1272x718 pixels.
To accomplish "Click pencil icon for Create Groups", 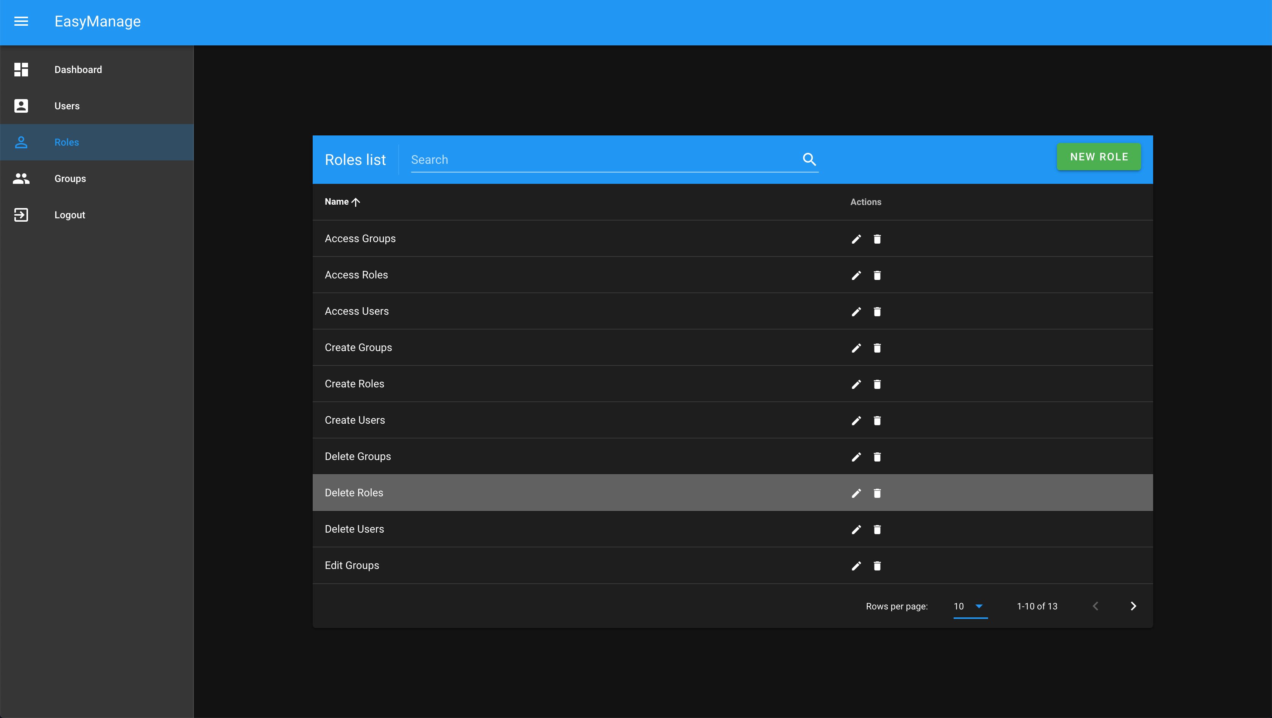I will (x=856, y=348).
